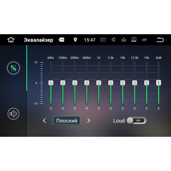Switch to sound balance speaker tab
The height and width of the screenshot is (171, 171).
tap(13, 114)
